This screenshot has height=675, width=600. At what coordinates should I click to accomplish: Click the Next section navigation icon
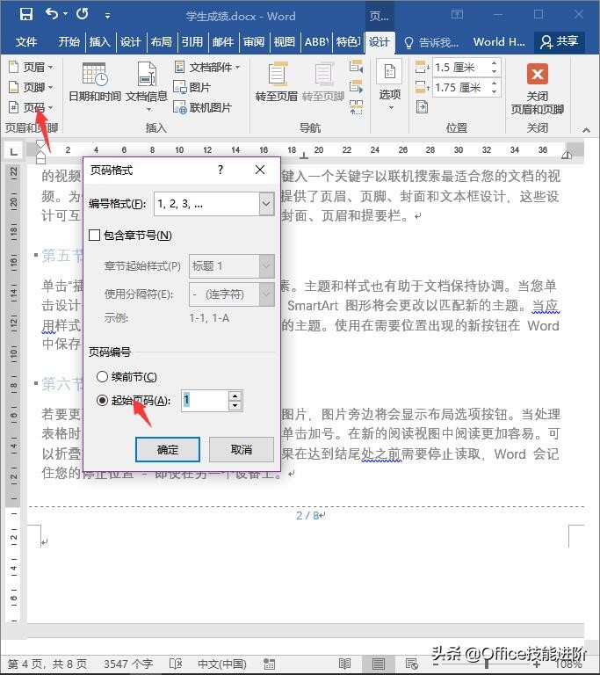click(x=356, y=86)
